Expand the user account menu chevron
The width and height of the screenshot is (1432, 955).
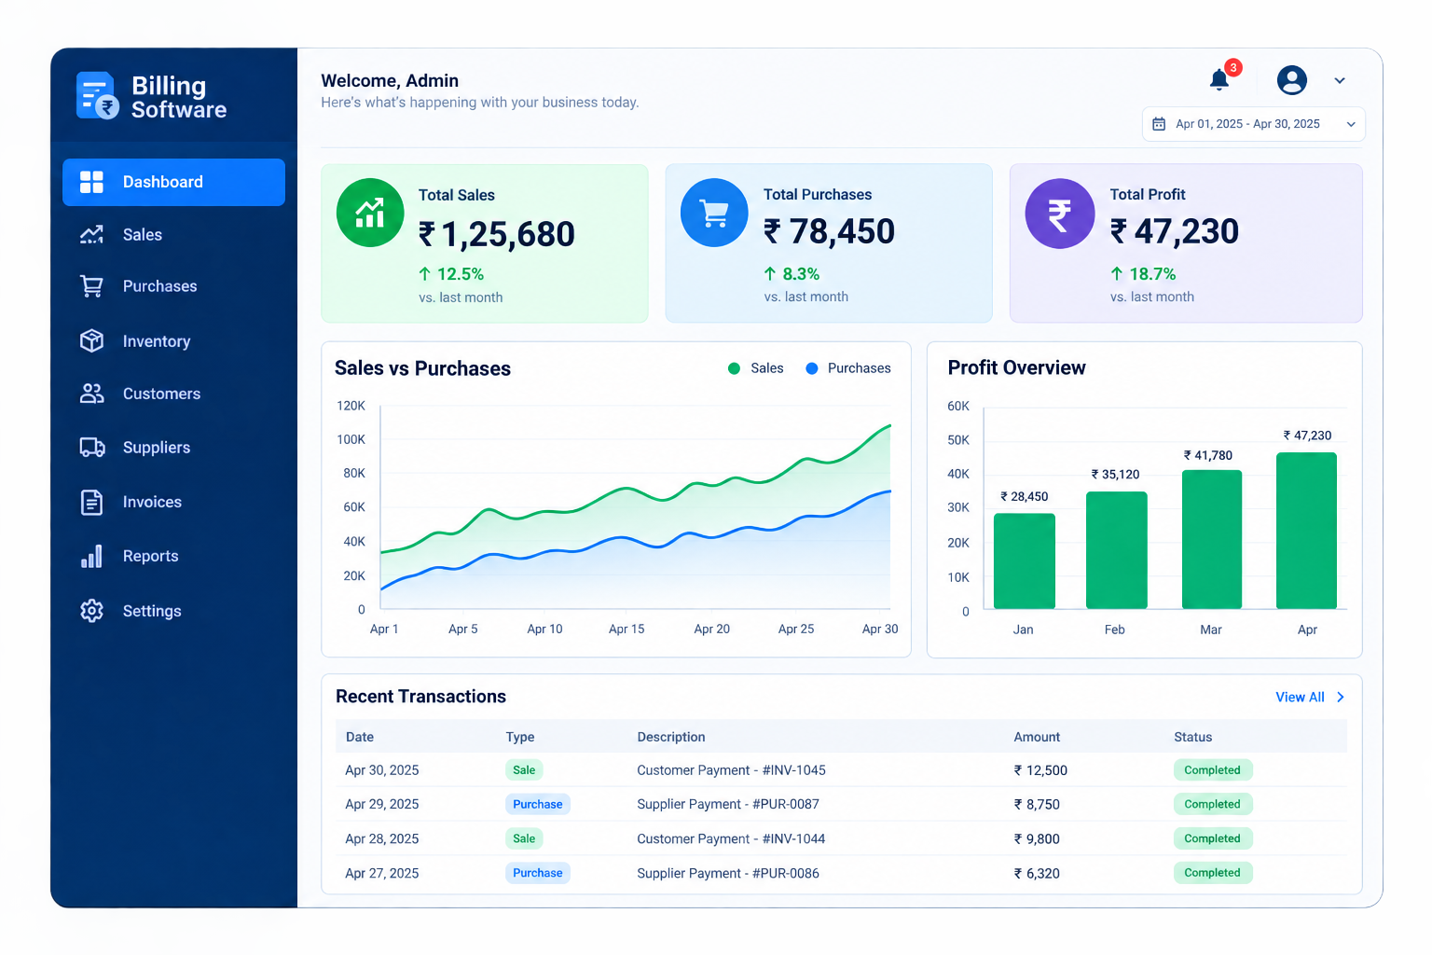(1340, 81)
